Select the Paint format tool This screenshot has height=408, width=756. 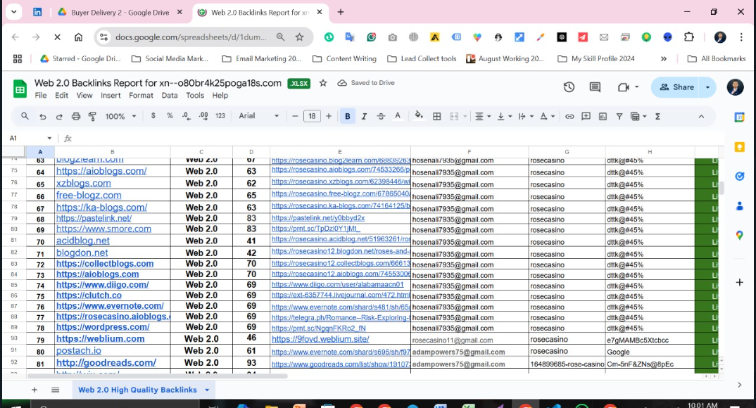[92, 116]
